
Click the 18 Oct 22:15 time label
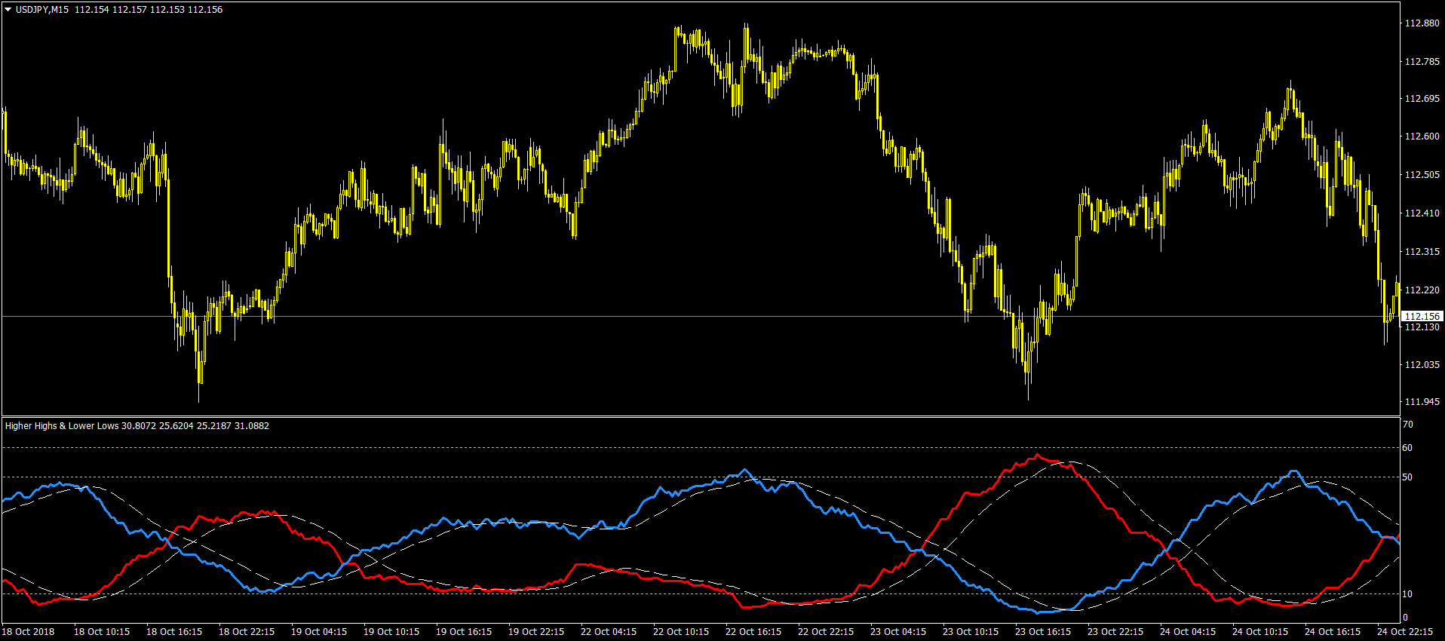pyautogui.click(x=247, y=632)
